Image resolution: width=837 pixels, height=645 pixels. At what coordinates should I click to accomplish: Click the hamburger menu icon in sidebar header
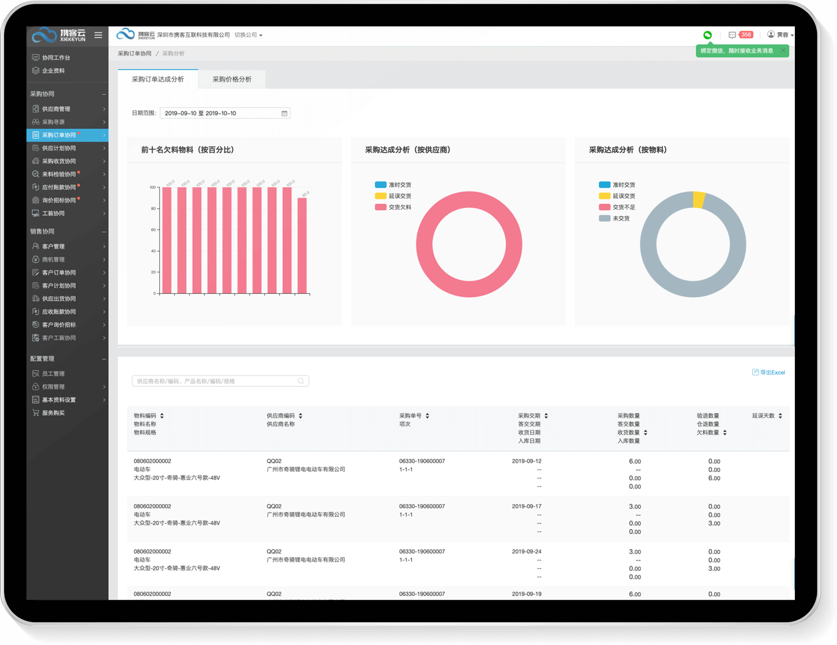coord(98,35)
